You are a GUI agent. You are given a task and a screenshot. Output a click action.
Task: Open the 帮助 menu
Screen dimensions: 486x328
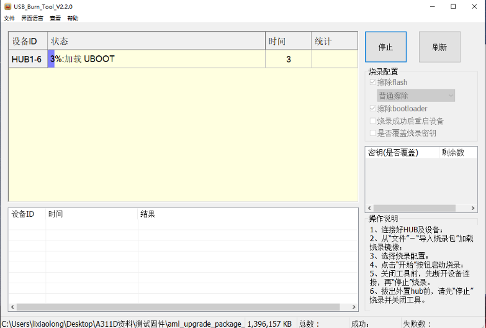point(73,18)
